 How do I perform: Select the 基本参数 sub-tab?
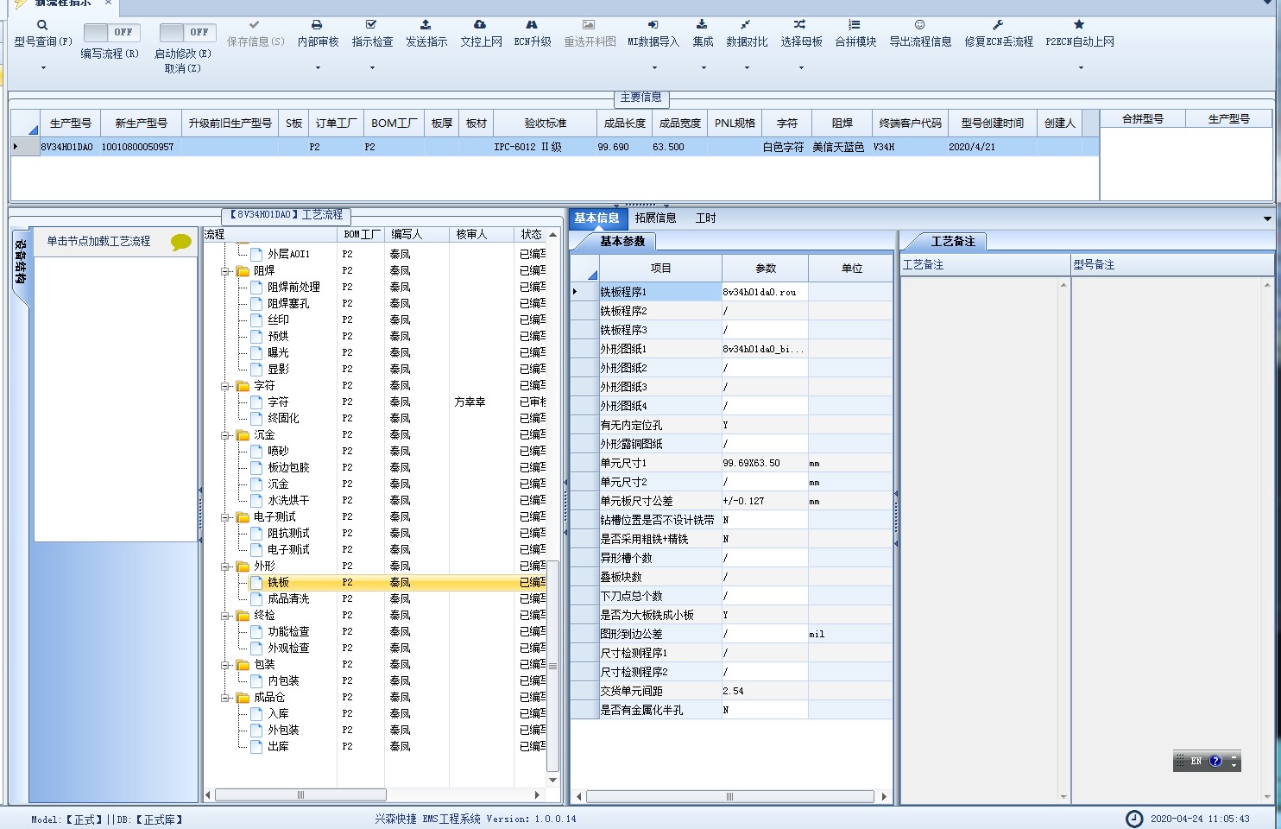click(622, 241)
